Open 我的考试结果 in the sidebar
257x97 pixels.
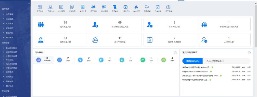point(11,64)
